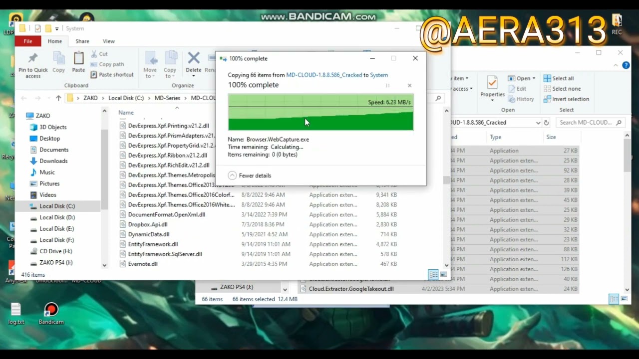Click the Copy path command
This screenshot has width=639, height=359.
point(107,64)
